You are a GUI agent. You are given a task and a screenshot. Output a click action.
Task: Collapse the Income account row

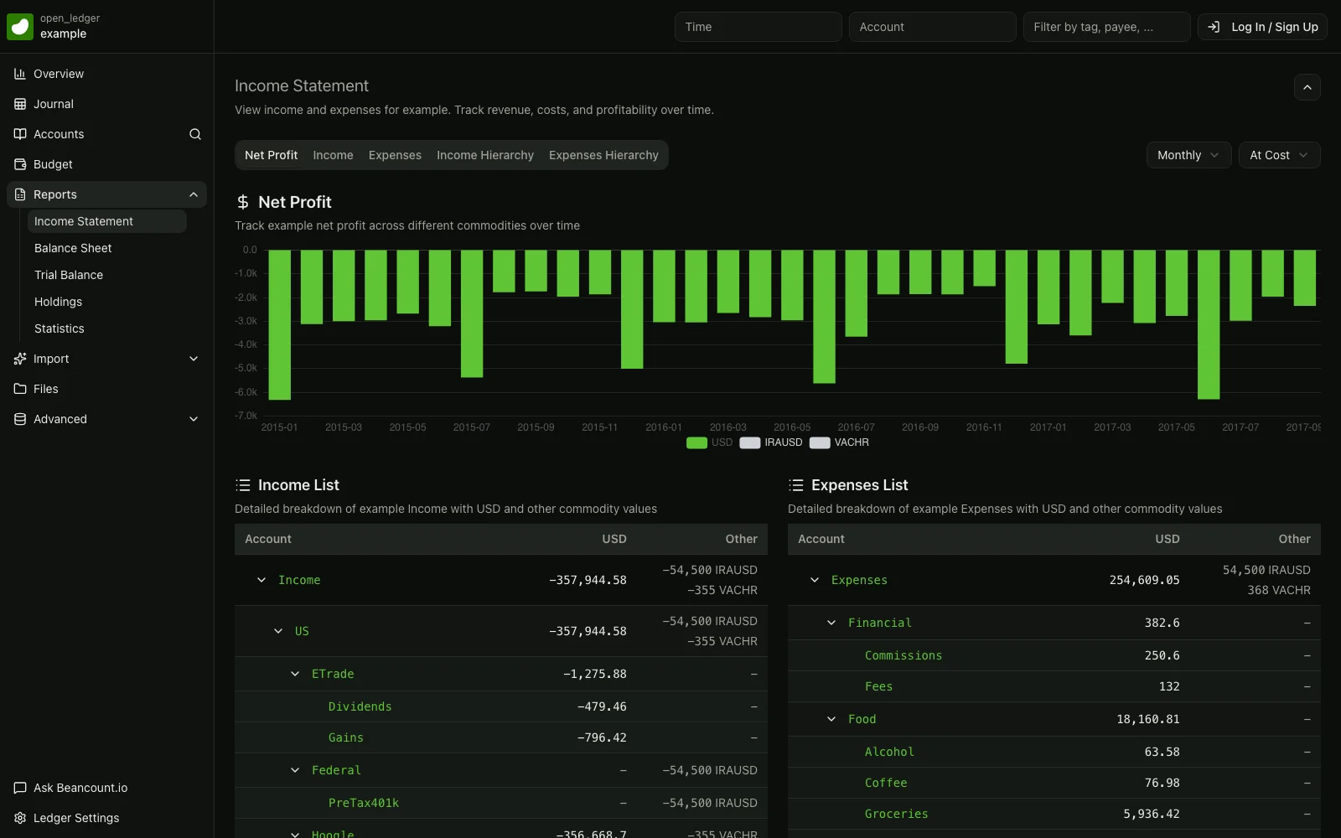click(x=261, y=580)
